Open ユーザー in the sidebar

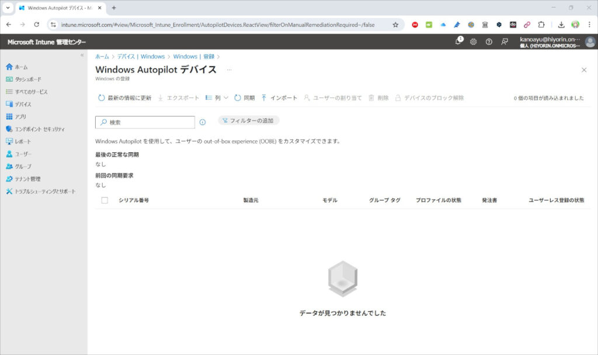(x=19, y=154)
